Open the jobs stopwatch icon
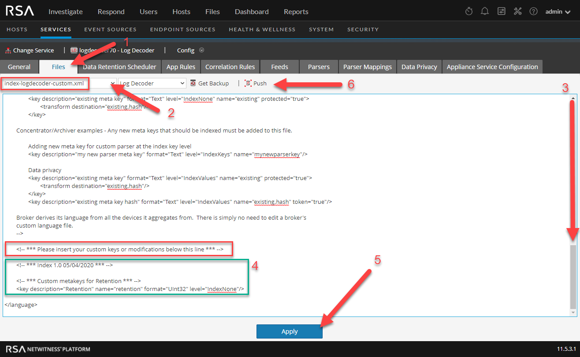Screen dimensions: 580x357 click(x=469, y=11)
